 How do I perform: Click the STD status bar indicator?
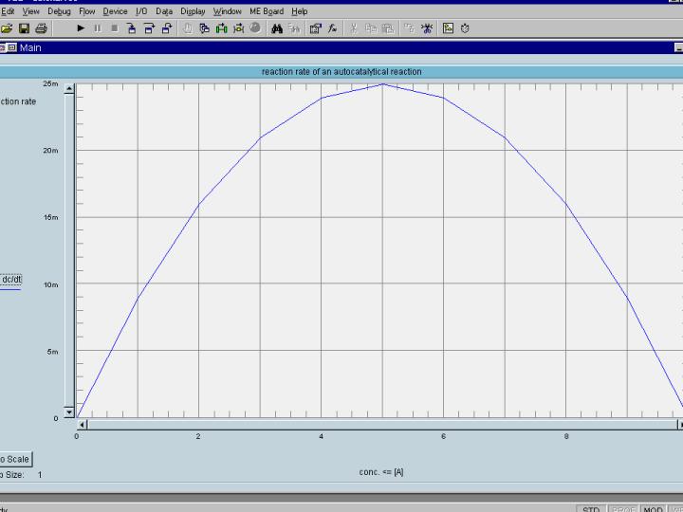[591, 509]
